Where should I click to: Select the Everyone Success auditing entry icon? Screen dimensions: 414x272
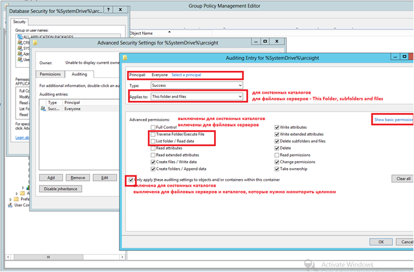coord(43,109)
